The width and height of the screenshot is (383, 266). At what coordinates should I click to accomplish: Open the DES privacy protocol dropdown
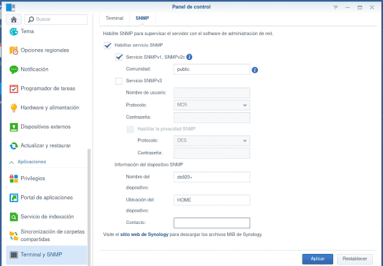pos(212,140)
